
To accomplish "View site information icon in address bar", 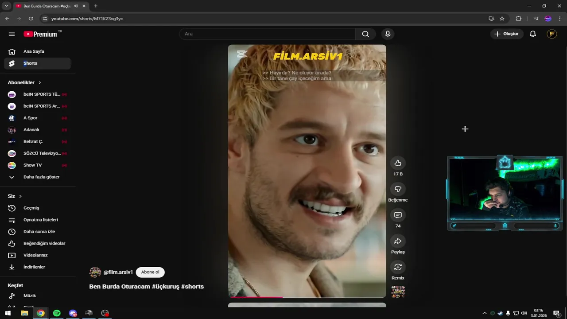I will pos(44,19).
